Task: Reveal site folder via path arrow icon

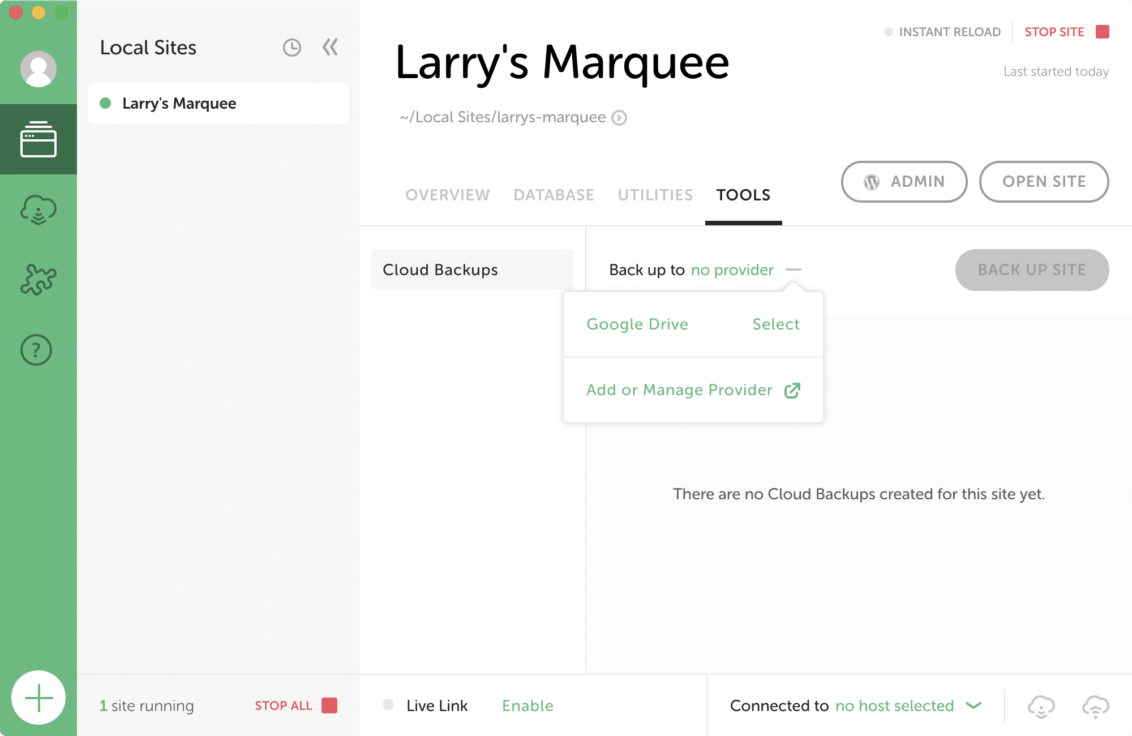Action: click(x=619, y=118)
